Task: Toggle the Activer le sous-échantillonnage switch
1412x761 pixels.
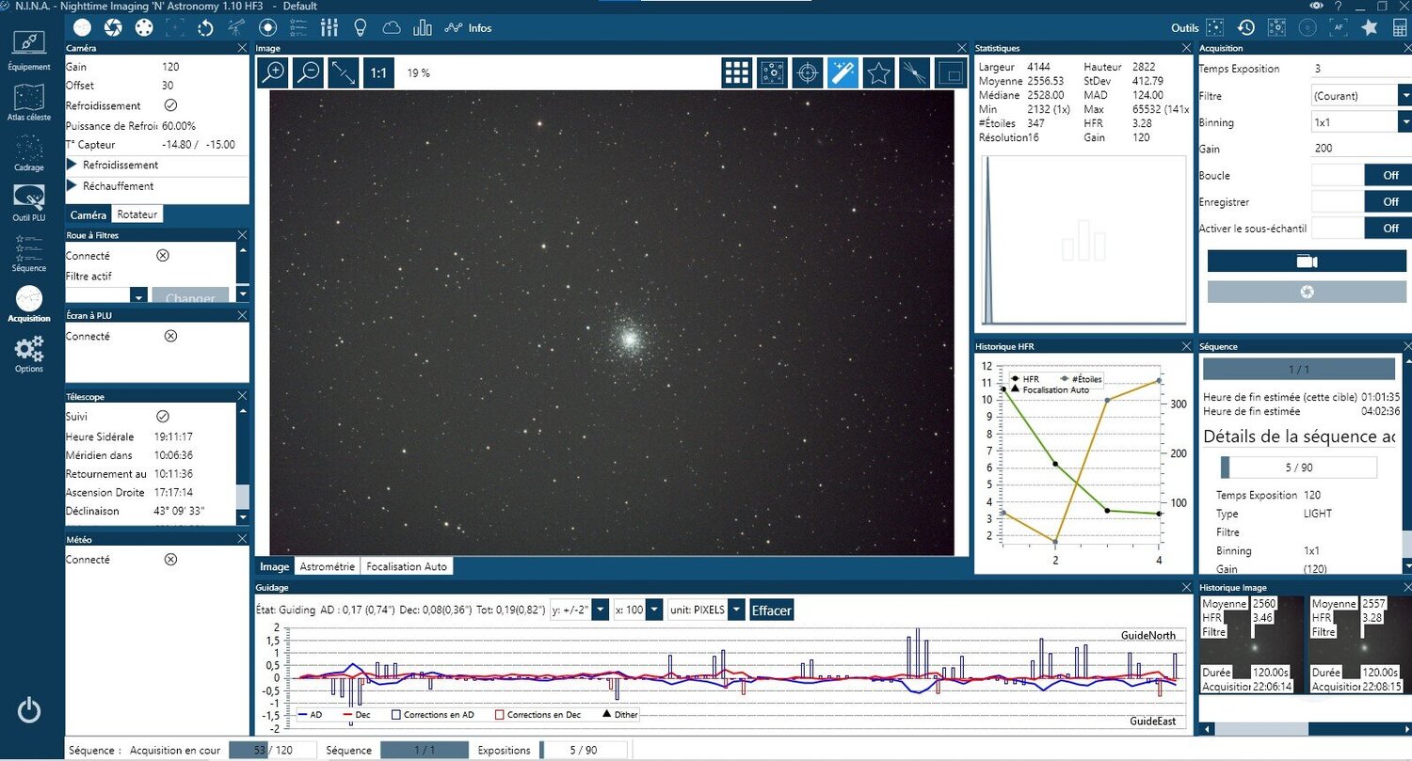Action: click(x=1360, y=228)
